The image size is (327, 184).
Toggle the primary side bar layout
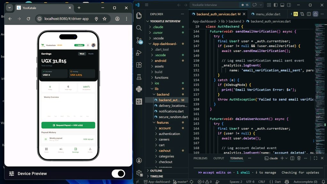pyautogui.click(x=276, y=5)
